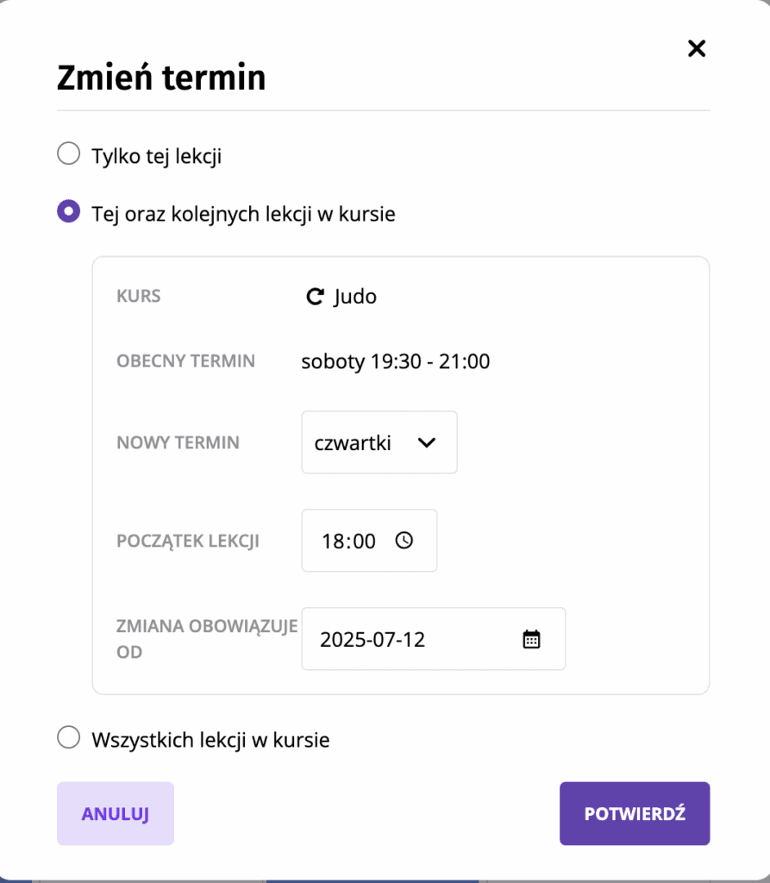Click the 'Wszystkich lekcji w kursie' label text
This screenshot has width=770, height=883.
(210, 740)
